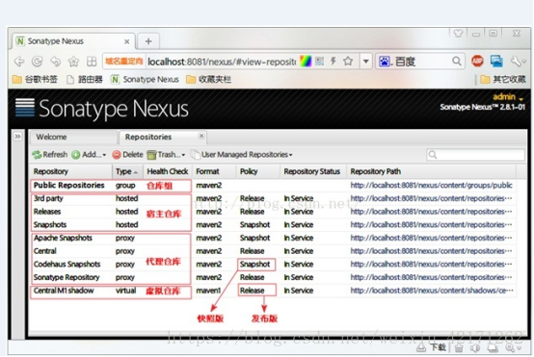Select the Central proxy repository row
This screenshot has height=357, width=534.
pos(273,251)
